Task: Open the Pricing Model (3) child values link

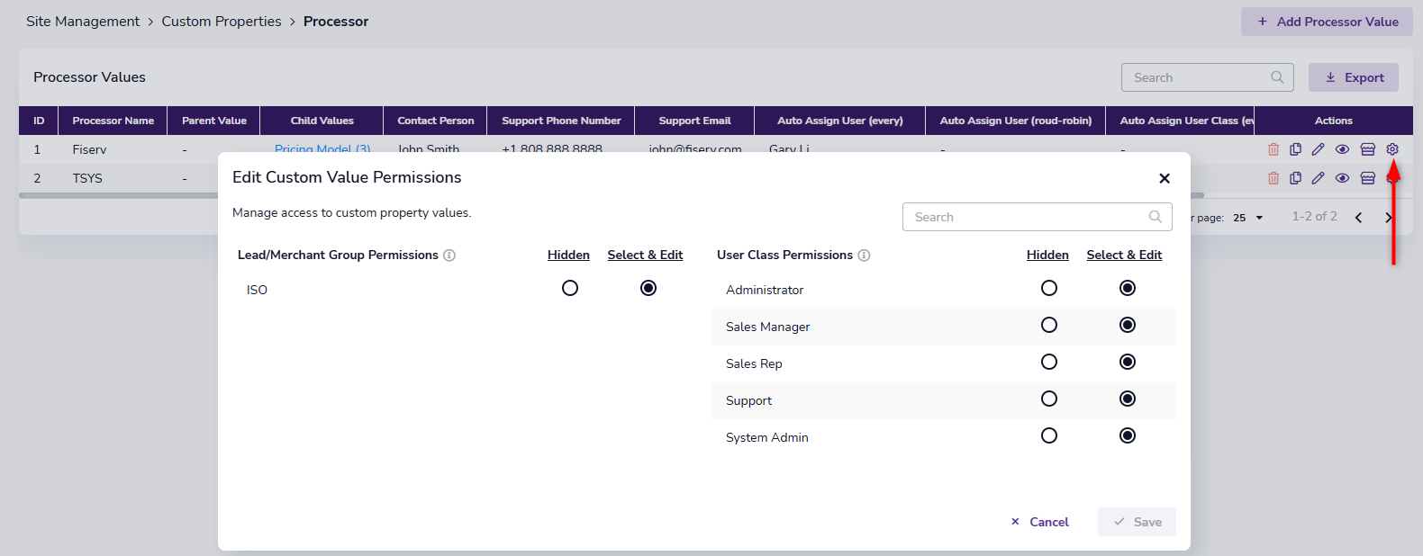Action: click(x=322, y=149)
